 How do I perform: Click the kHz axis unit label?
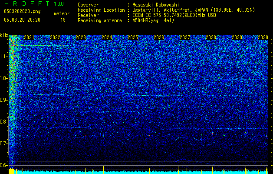pyautogui.click(x=4, y=36)
